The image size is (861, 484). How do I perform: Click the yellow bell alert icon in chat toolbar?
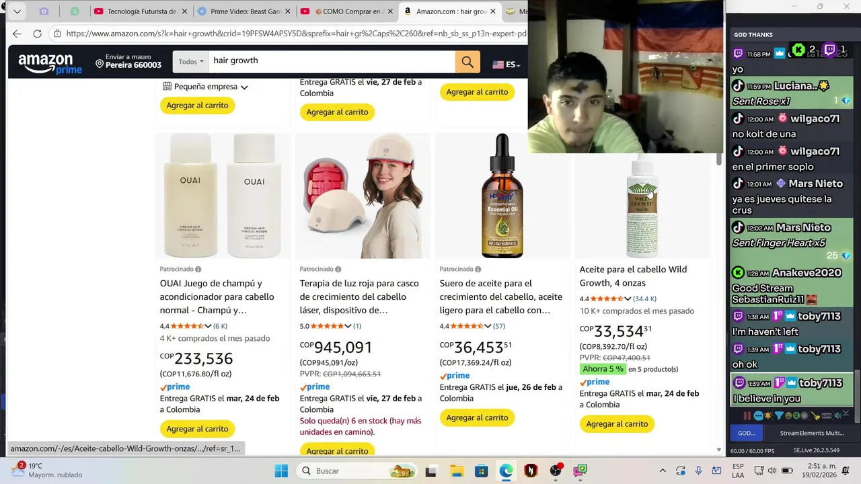(768, 415)
